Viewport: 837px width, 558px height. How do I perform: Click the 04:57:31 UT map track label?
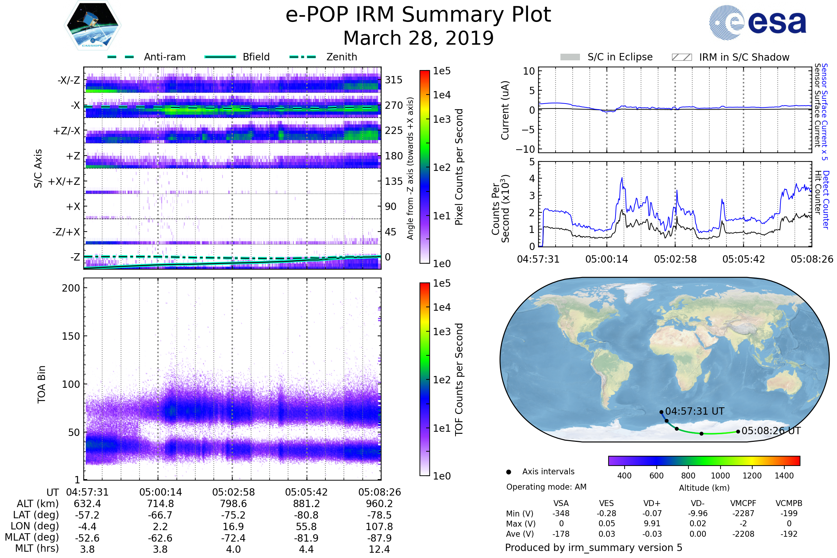694,412
